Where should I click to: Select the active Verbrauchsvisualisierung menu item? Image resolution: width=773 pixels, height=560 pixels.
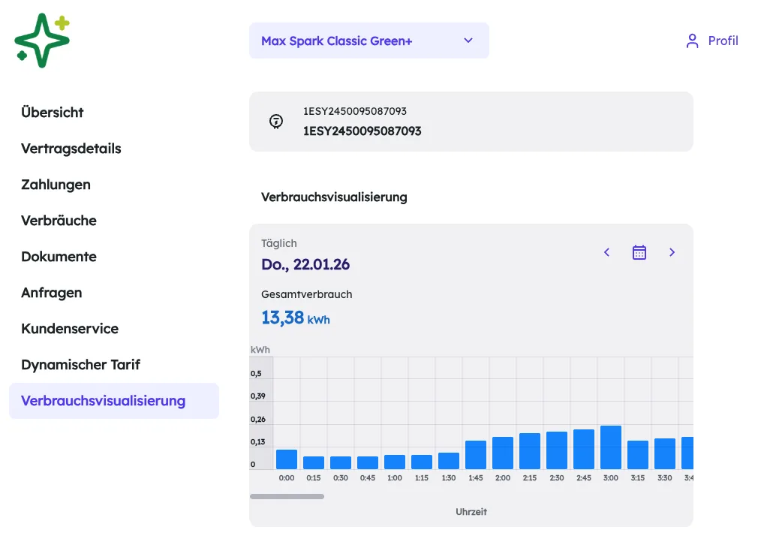tap(114, 401)
